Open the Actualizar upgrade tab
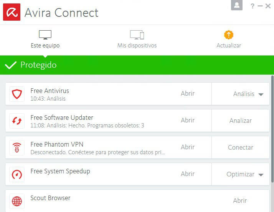Screen dimensions: 274x212 point(229,40)
